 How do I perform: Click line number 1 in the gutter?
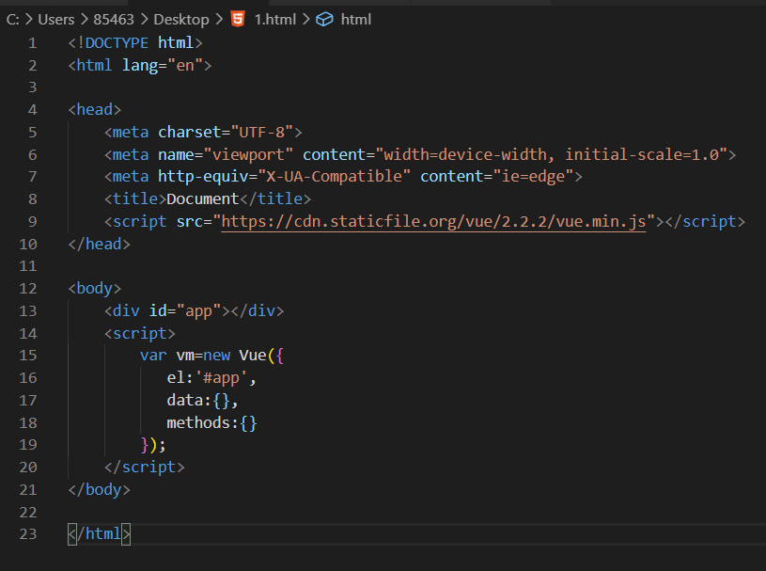[32, 43]
